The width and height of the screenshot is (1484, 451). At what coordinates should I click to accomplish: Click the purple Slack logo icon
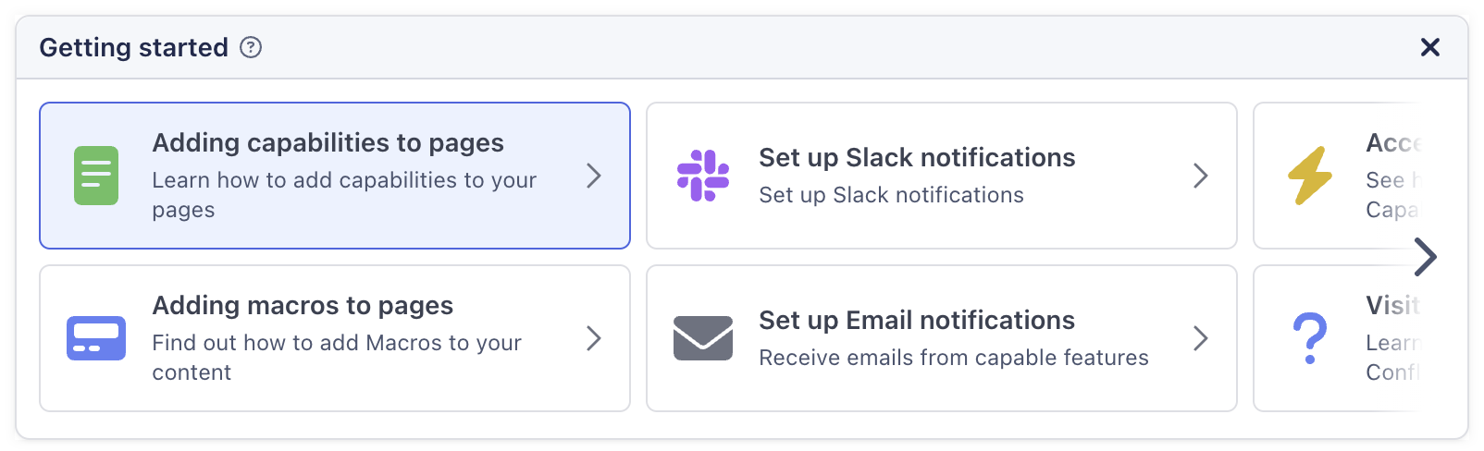tap(703, 176)
